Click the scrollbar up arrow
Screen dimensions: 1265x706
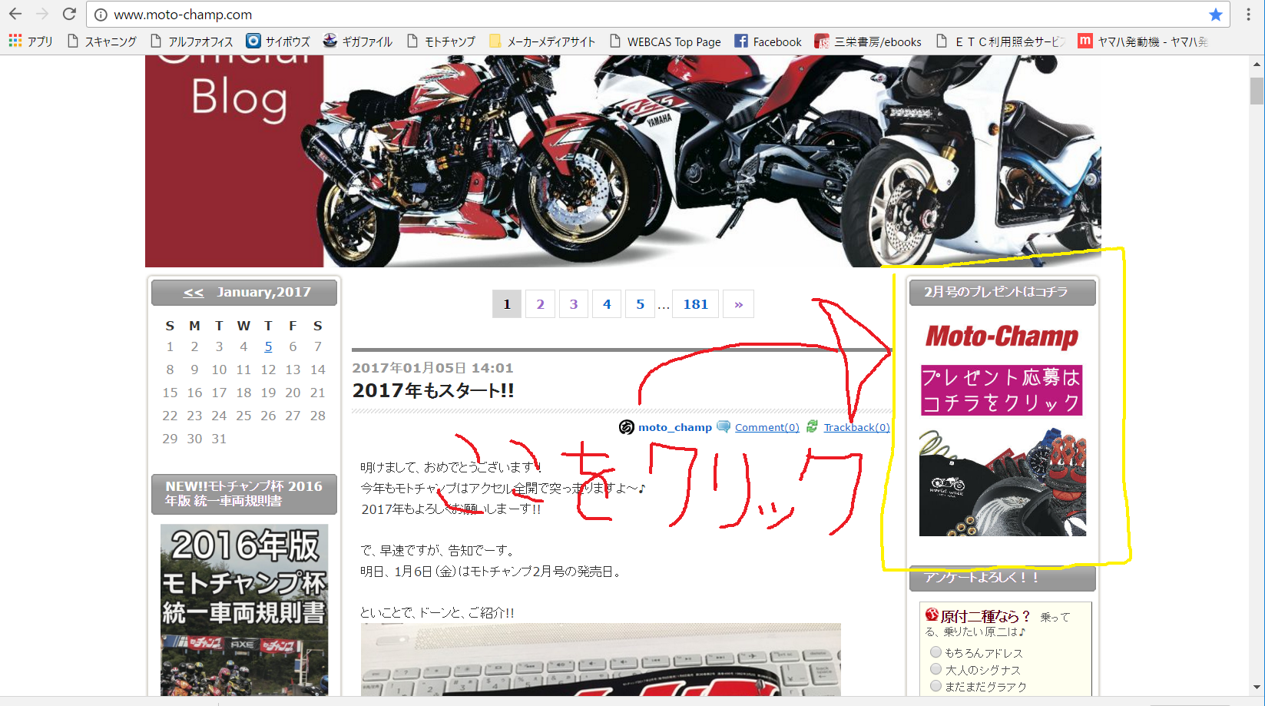1257,65
